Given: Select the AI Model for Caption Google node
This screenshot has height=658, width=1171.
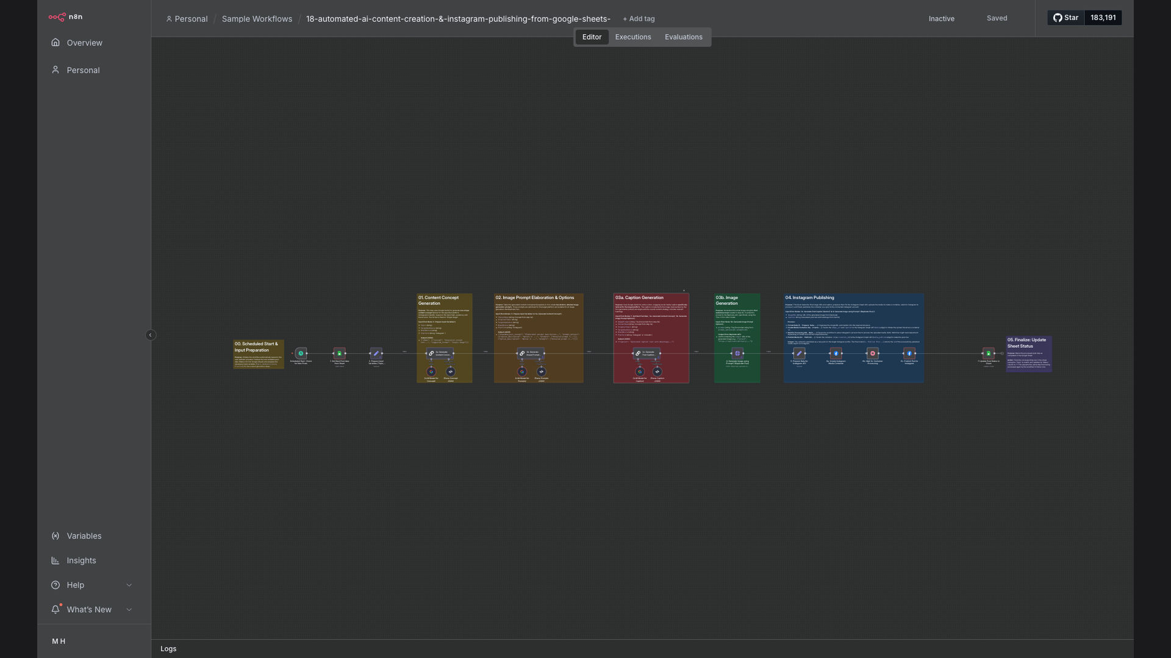Looking at the screenshot, I should [640, 372].
